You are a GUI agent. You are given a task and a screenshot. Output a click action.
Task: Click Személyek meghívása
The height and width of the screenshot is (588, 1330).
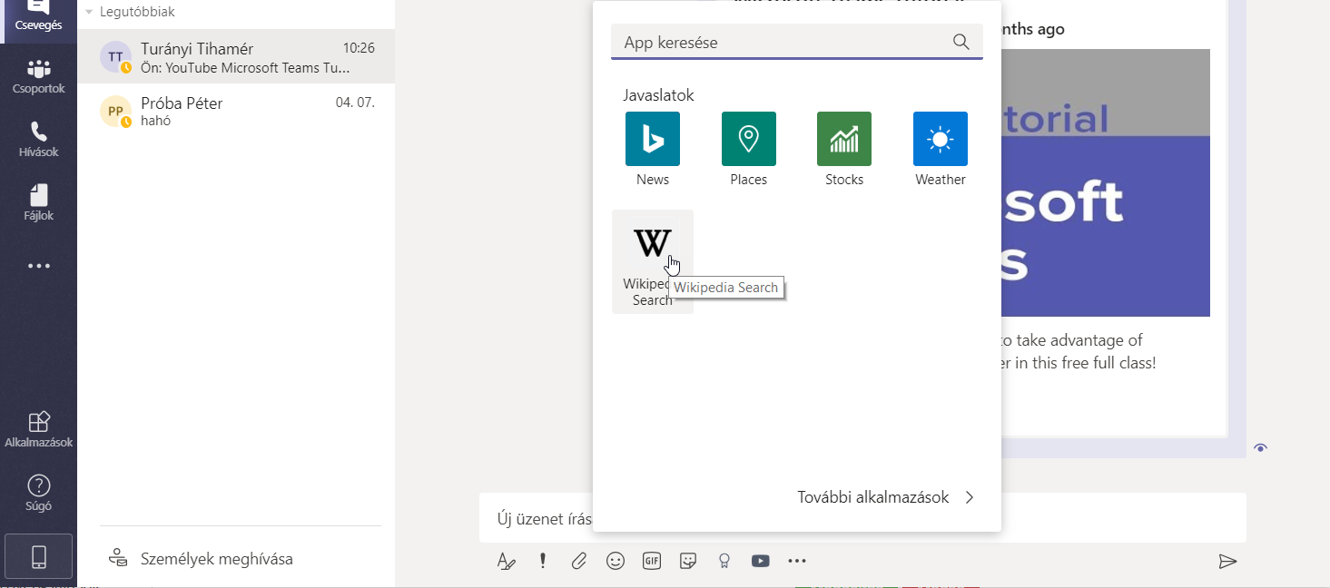[216, 559]
